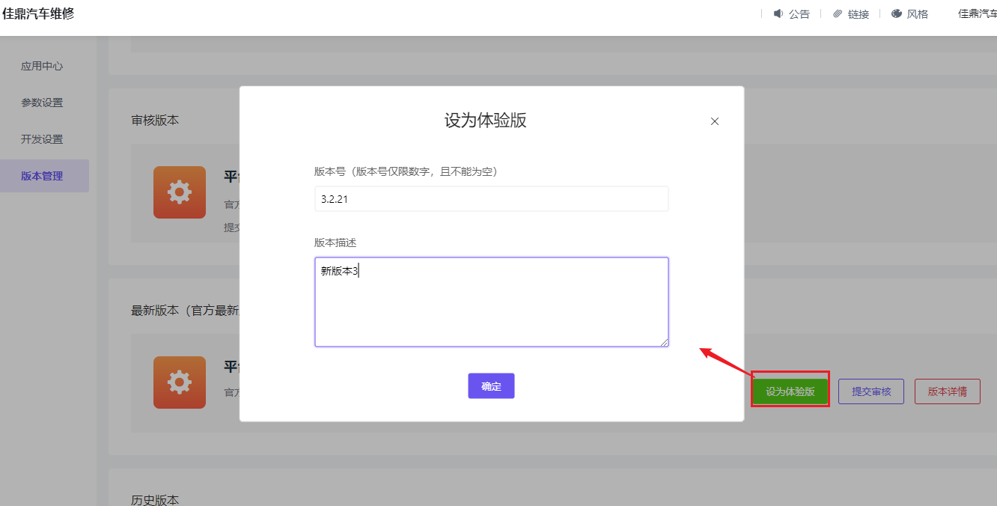Click the green 设为体验版 button
This screenshot has width=997, height=506.
pyautogui.click(x=790, y=390)
